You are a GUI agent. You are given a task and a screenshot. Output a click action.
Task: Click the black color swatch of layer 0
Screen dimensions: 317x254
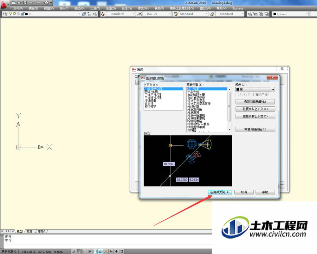(x=26, y=14)
